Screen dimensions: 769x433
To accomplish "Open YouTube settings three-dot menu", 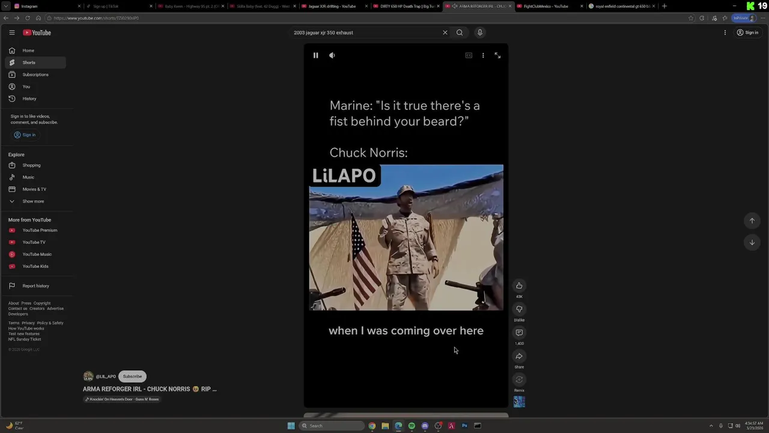I will click(725, 32).
